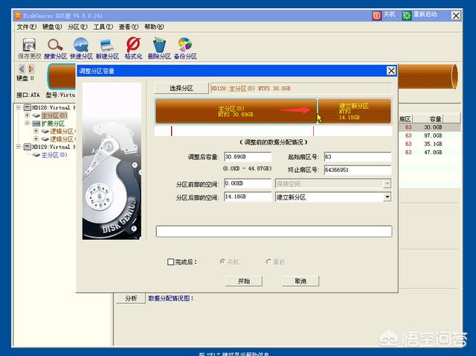Enable the 'When finished' (完成后) checkbox
This screenshot has width=476, height=356.
pyautogui.click(x=170, y=261)
